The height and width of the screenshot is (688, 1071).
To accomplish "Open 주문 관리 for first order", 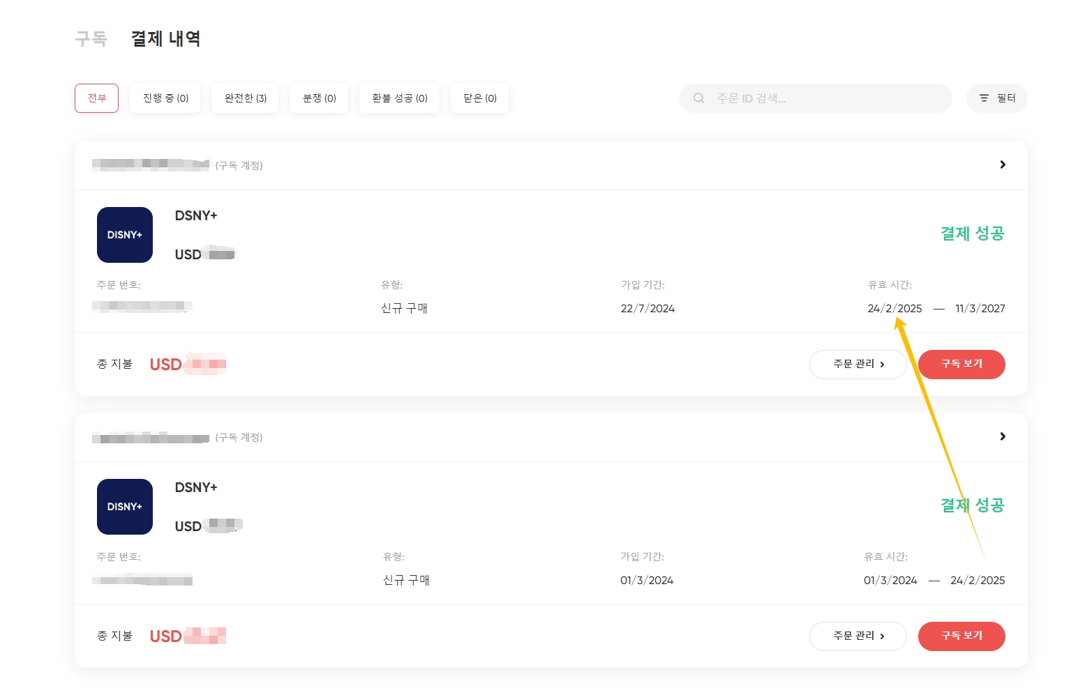I will (x=858, y=365).
